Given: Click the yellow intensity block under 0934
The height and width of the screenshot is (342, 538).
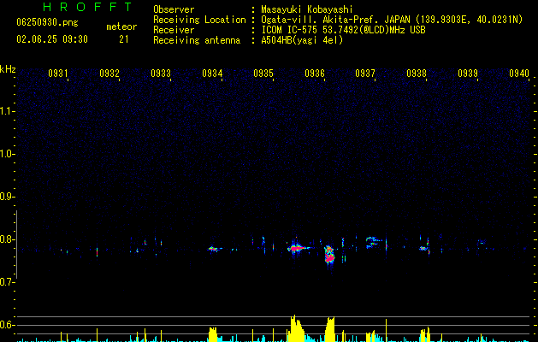Looking at the screenshot, I should [213, 334].
